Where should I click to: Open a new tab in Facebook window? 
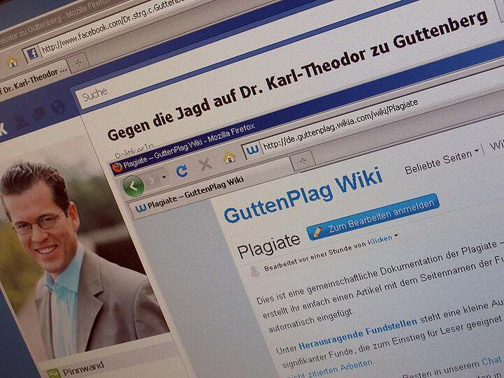[78, 63]
